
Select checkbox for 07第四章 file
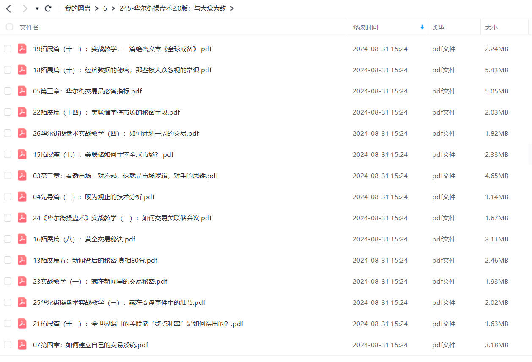coord(8,345)
